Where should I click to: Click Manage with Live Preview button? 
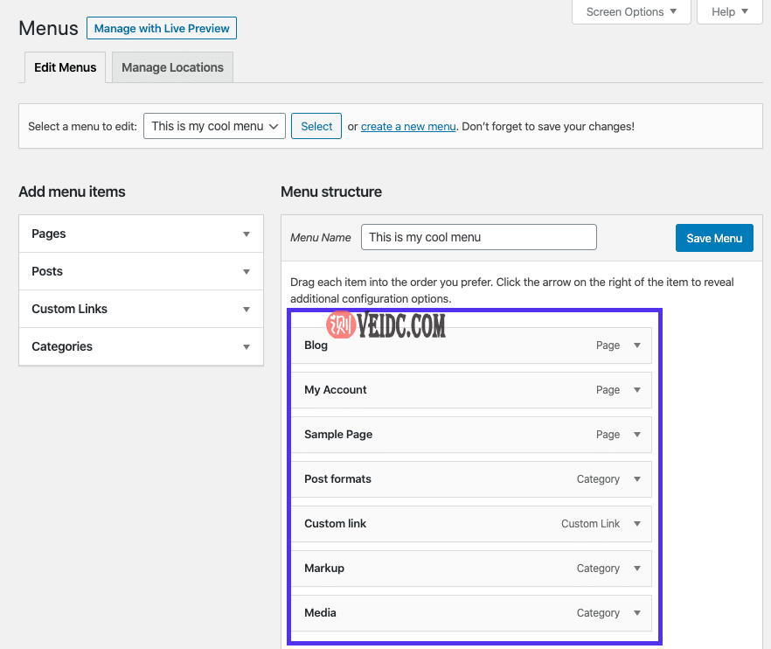(x=162, y=28)
